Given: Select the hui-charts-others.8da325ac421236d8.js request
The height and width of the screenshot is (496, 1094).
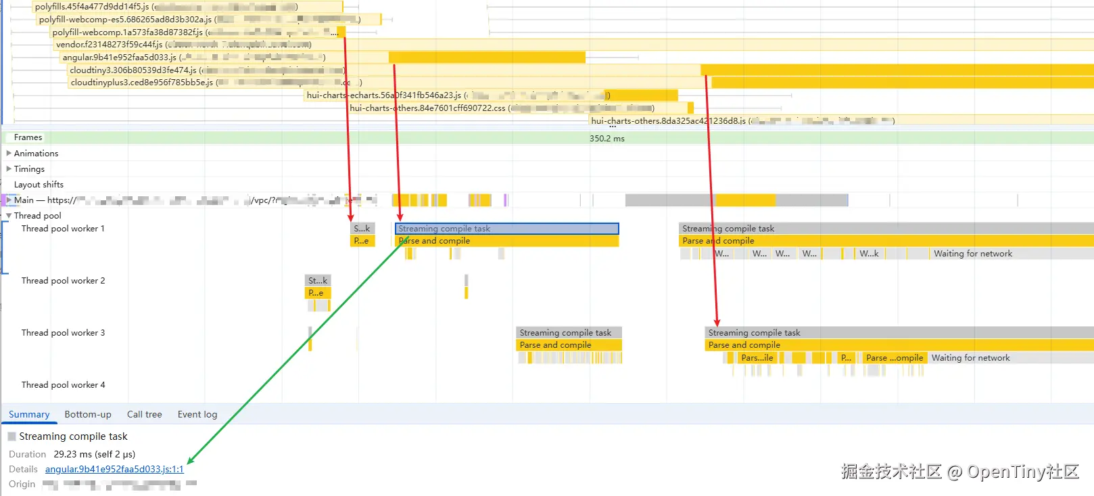Looking at the screenshot, I should point(842,121).
